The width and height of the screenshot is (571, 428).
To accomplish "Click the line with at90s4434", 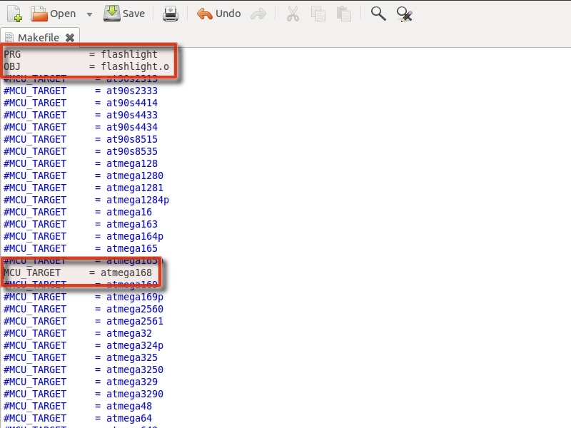I will click(81, 127).
